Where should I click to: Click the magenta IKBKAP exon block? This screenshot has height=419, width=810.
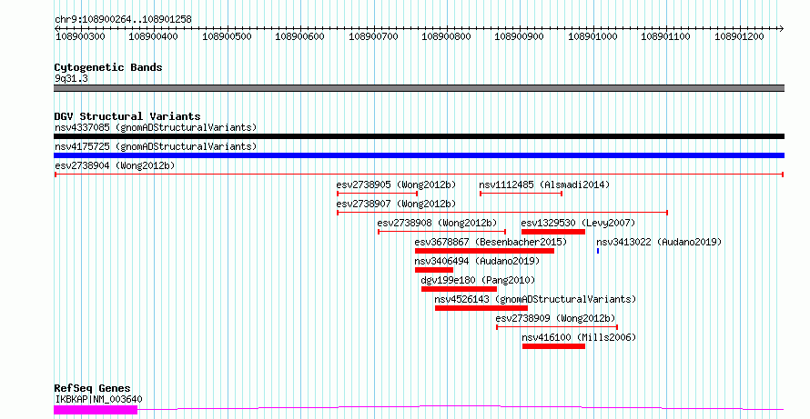tap(96, 410)
